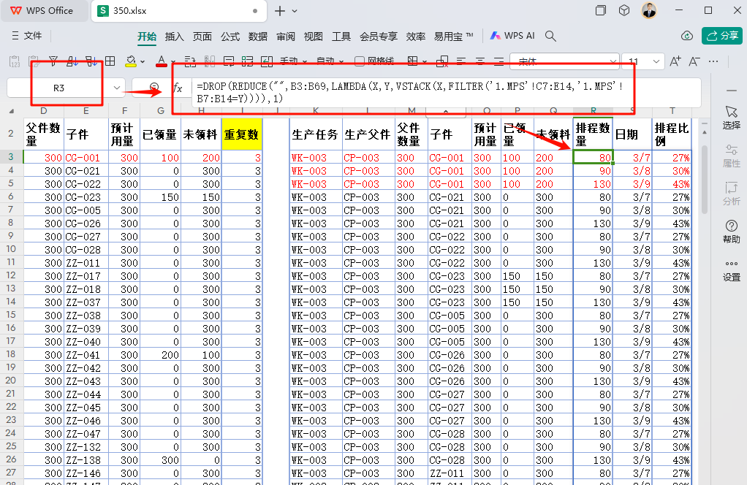Image resolution: width=747 pixels, height=485 pixels.
Task: Click the greyed column split icon
Action: pyautogui.click(x=210, y=61)
